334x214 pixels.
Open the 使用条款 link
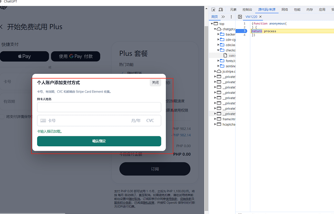172,199
